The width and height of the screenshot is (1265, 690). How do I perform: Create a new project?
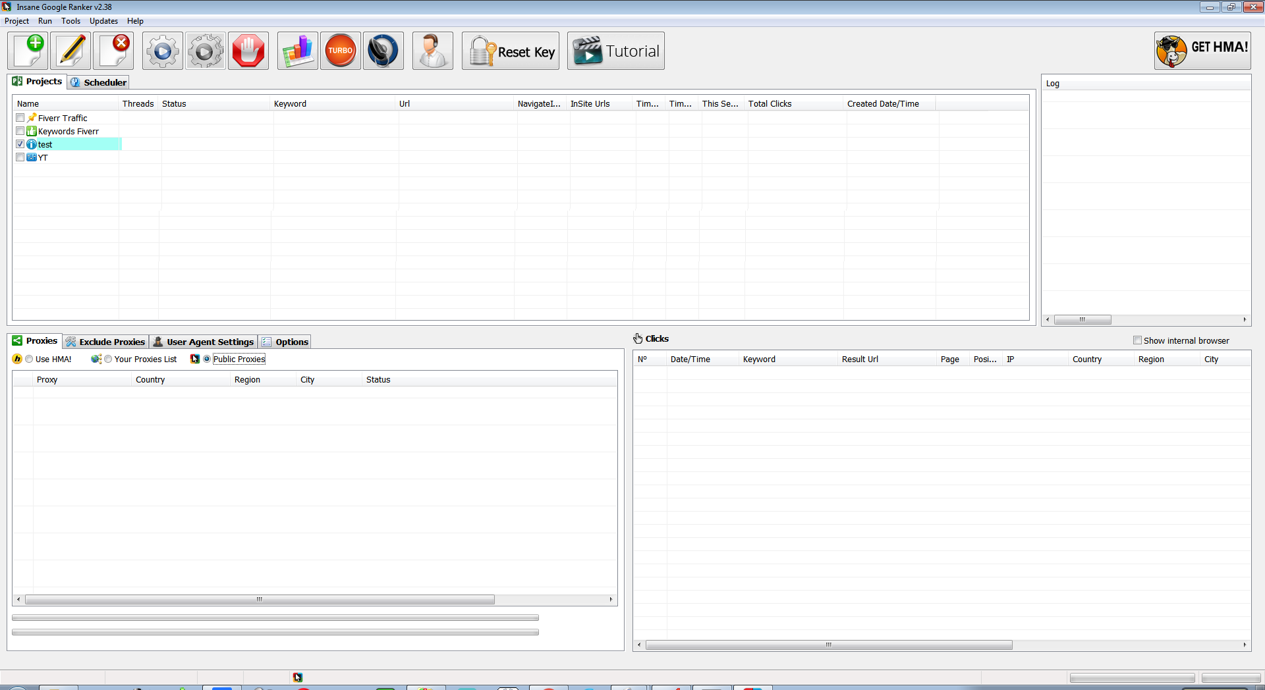[x=28, y=51]
